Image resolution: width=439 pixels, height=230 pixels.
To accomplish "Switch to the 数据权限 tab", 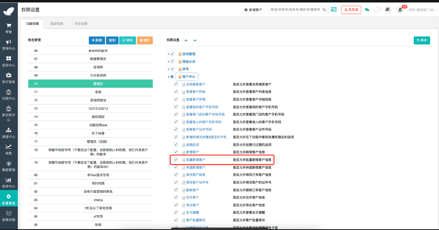I will pos(57,24).
